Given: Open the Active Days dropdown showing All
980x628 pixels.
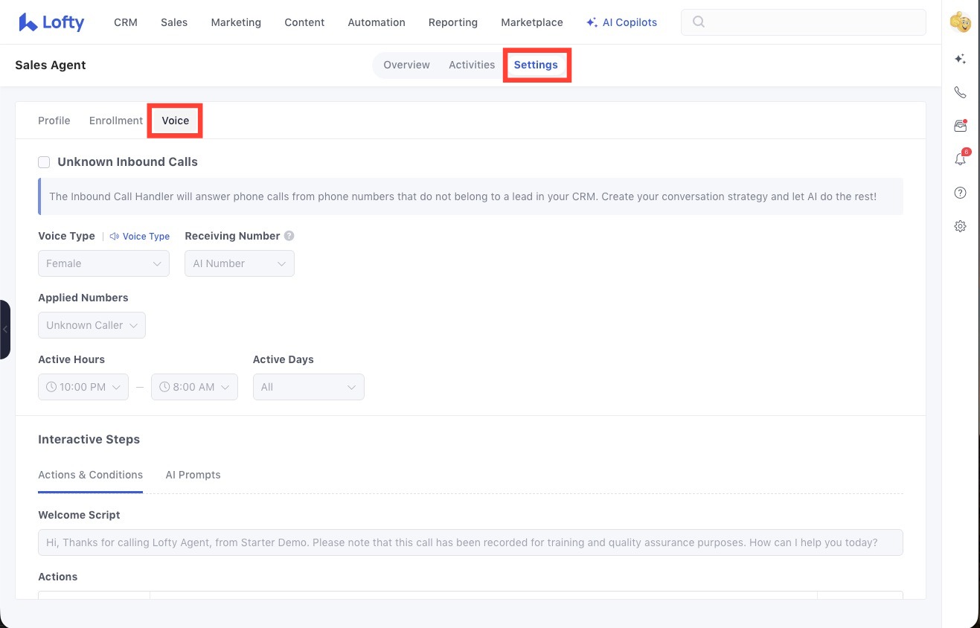Looking at the screenshot, I should pos(308,386).
